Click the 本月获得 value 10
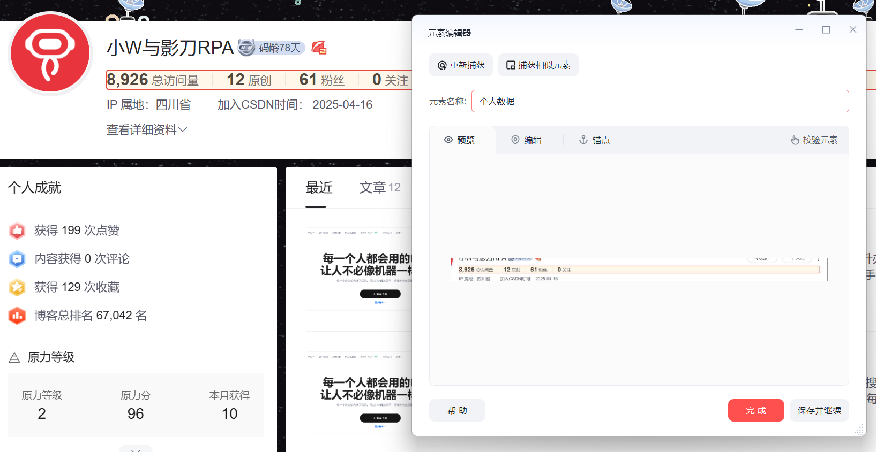 tap(229, 413)
